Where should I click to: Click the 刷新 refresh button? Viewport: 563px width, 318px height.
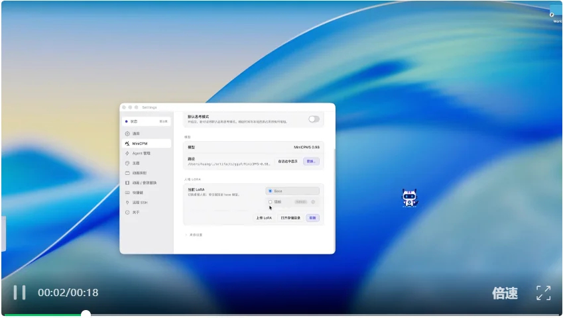(313, 218)
